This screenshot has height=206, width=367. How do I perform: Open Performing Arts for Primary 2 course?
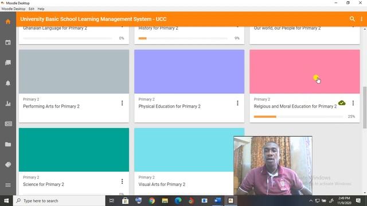click(51, 106)
